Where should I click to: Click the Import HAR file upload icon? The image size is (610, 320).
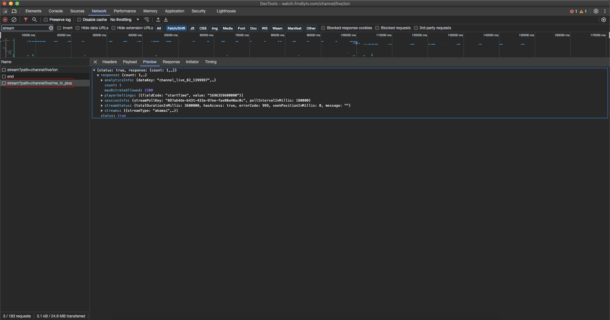tap(158, 20)
